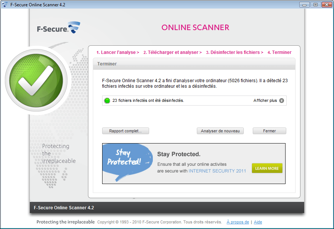Screen dimensions: 334x229
Task: Click the Stay Protected! speech bubble image
Action: point(127,162)
